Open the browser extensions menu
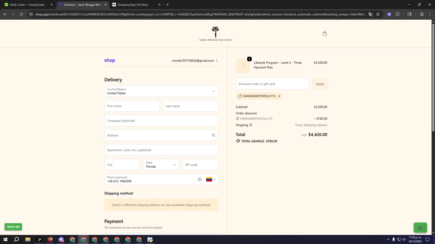Screen dimensions: 435x244 398,14
